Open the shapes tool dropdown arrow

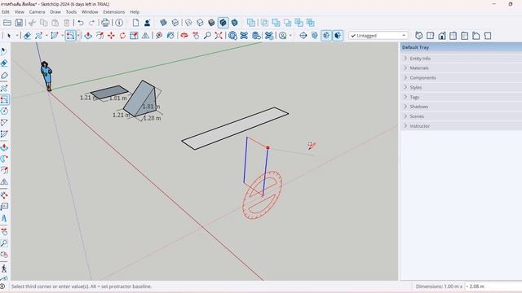(x=78, y=36)
